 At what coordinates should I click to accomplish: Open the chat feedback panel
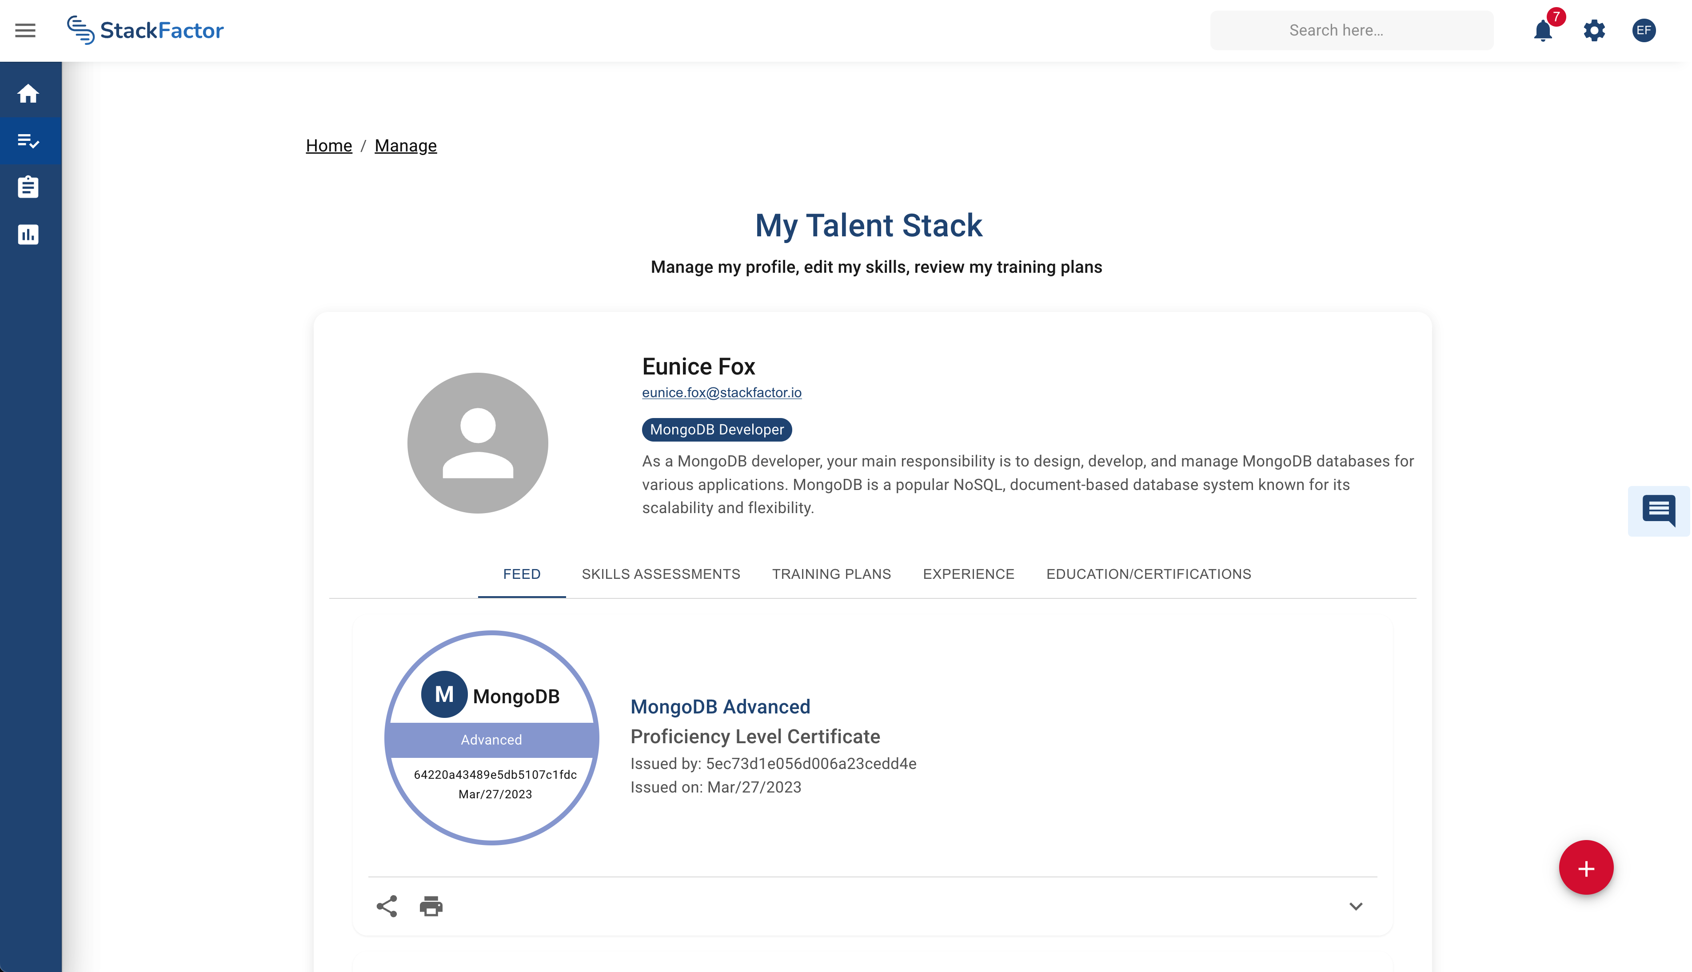coord(1659,511)
